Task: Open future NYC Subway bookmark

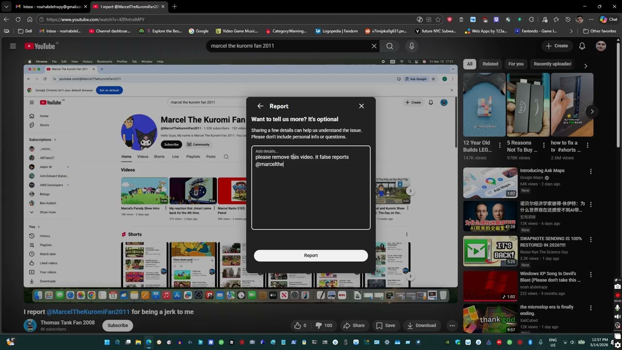Action: [435, 31]
